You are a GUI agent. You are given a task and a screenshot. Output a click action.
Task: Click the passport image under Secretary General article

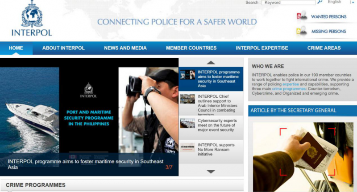[x=303, y=156]
